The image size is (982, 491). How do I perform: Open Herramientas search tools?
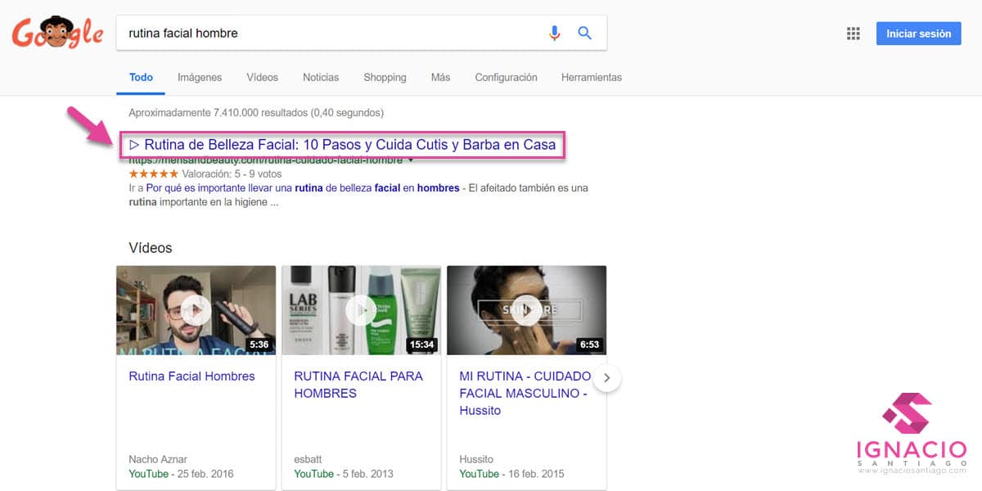tap(591, 78)
